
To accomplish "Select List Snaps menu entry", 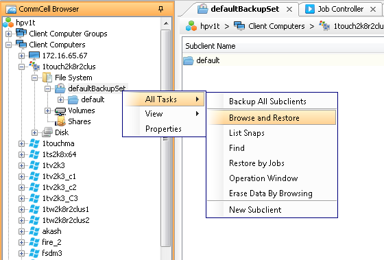I will 272,133.
